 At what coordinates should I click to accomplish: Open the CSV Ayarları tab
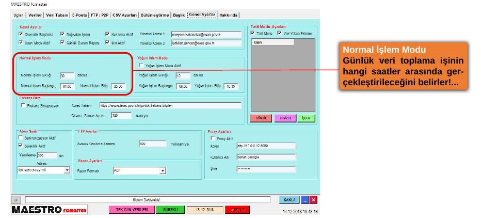124,15
